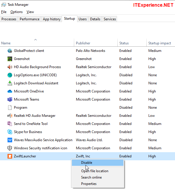Click Low impact of HD Audio Background Process
The width and height of the screenshot is (175, 189).
click(152, 67)
